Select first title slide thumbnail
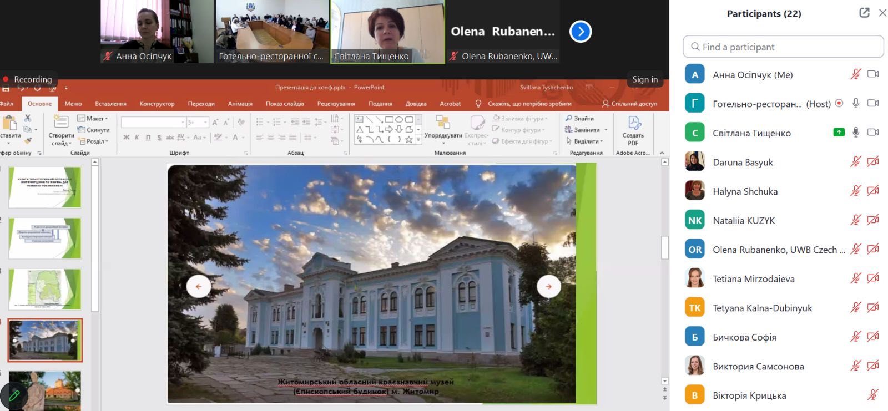888x411 pixels. pyautogui.click(x=45, y=187)
